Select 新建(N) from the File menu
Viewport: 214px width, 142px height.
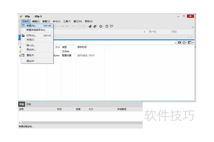coord(31,26)
